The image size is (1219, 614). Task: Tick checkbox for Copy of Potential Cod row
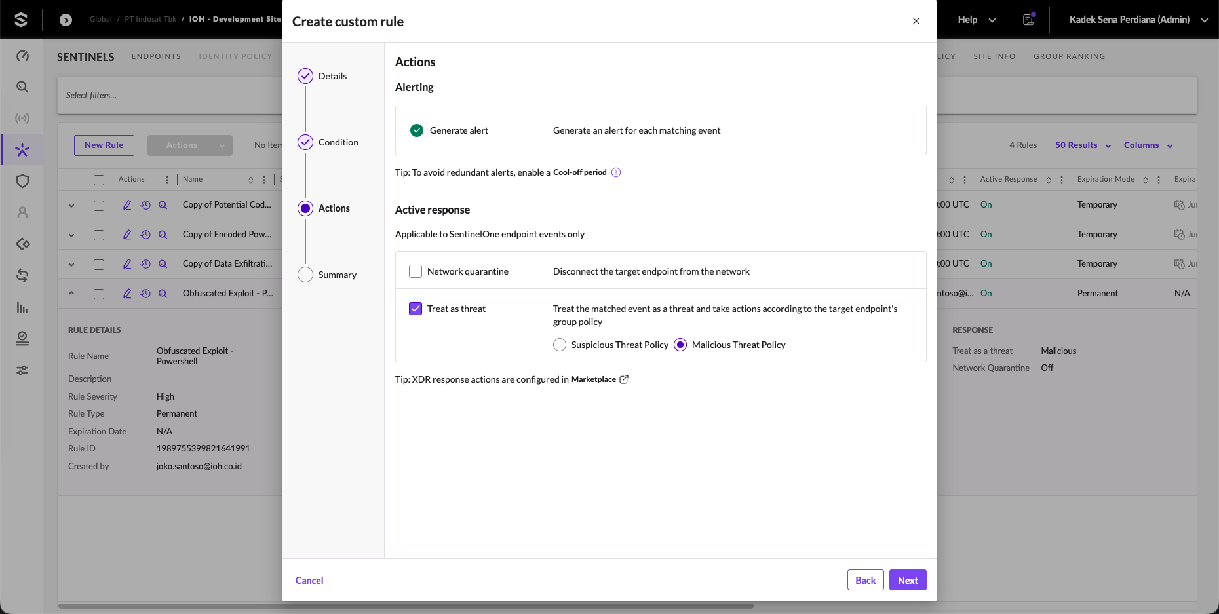click(99, 206)
